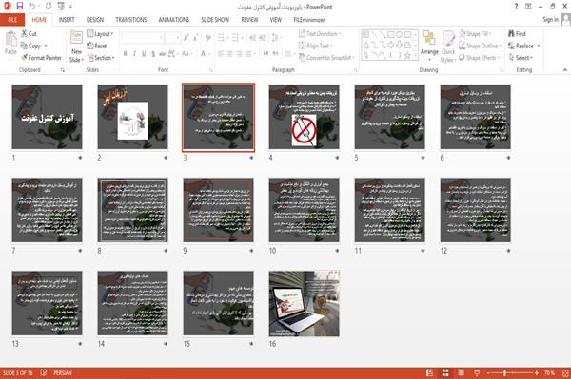Toggle Underline formatting
571x379 pixels.
tap(144, 54)
